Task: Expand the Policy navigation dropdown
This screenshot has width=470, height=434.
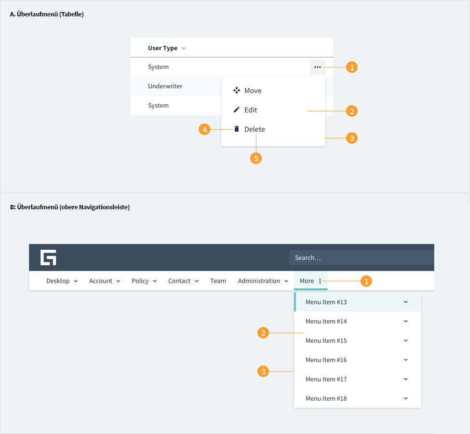Action: [x=155, y=281]
